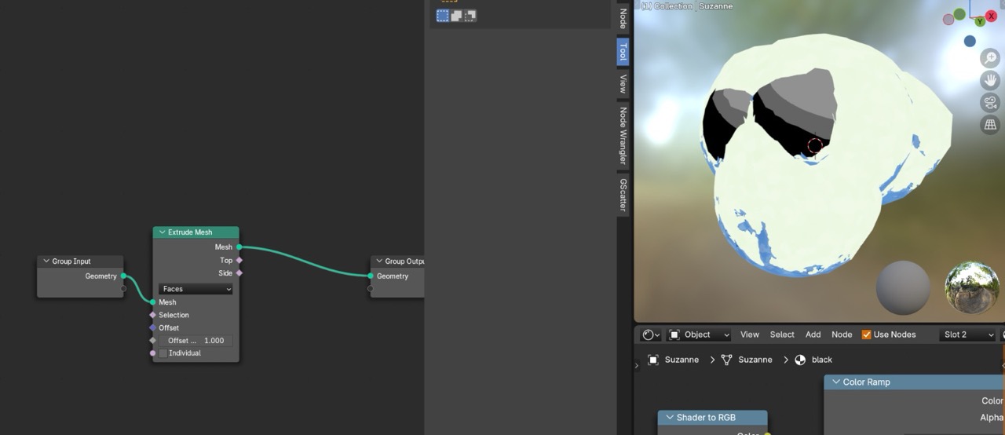Click the Selection input socket

pyautogui.click(x=152, y=315)
